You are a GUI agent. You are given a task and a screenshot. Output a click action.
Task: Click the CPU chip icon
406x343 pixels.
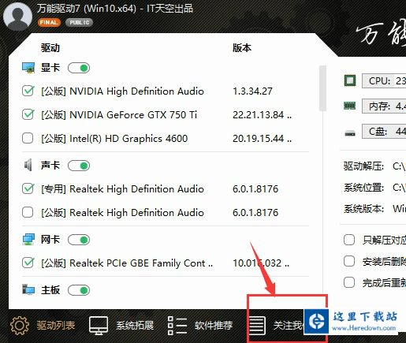pos(350,80)
